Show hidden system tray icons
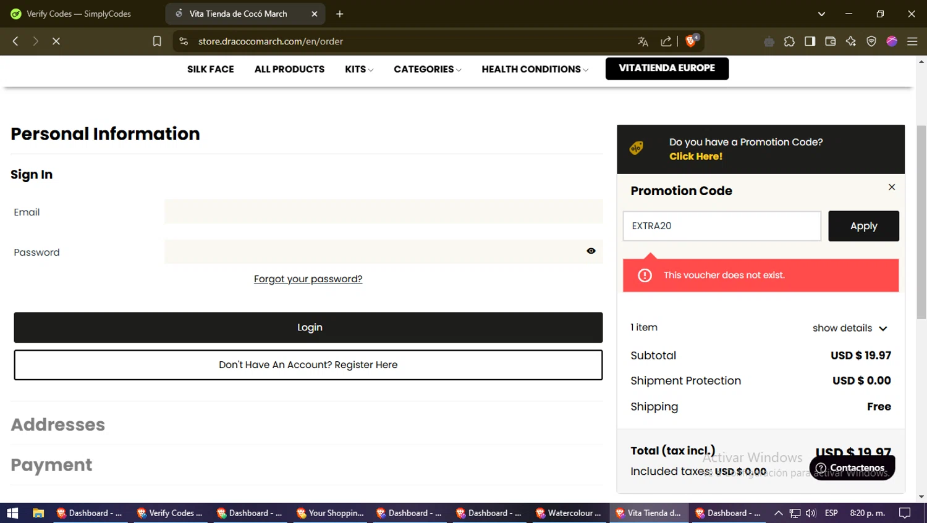 (x=779, y=513)
